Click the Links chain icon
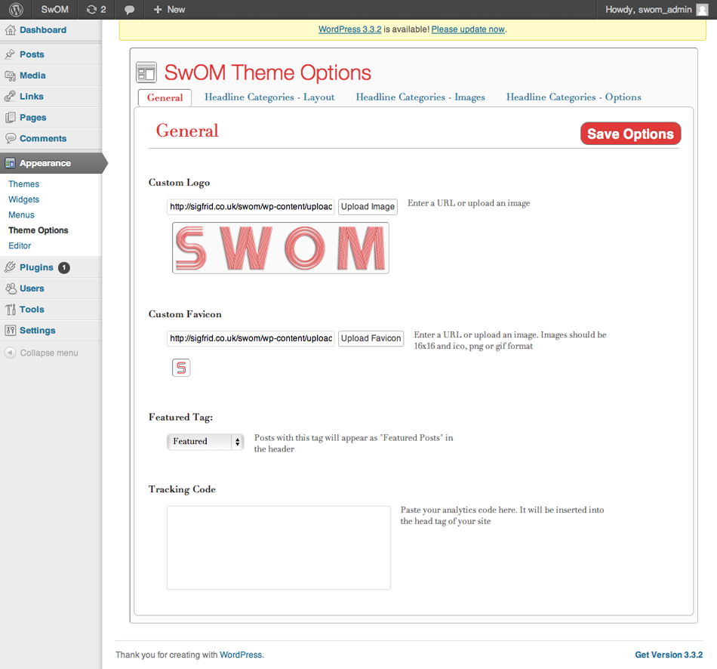Viewport: 717px width, 669px height. [x=10, y=97]
